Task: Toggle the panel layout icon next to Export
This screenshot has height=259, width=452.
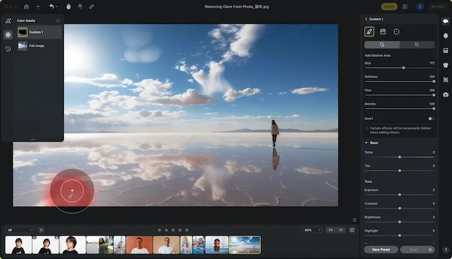Action: coord(405,6)
